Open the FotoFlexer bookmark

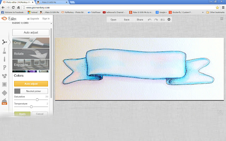pos(94,12)
